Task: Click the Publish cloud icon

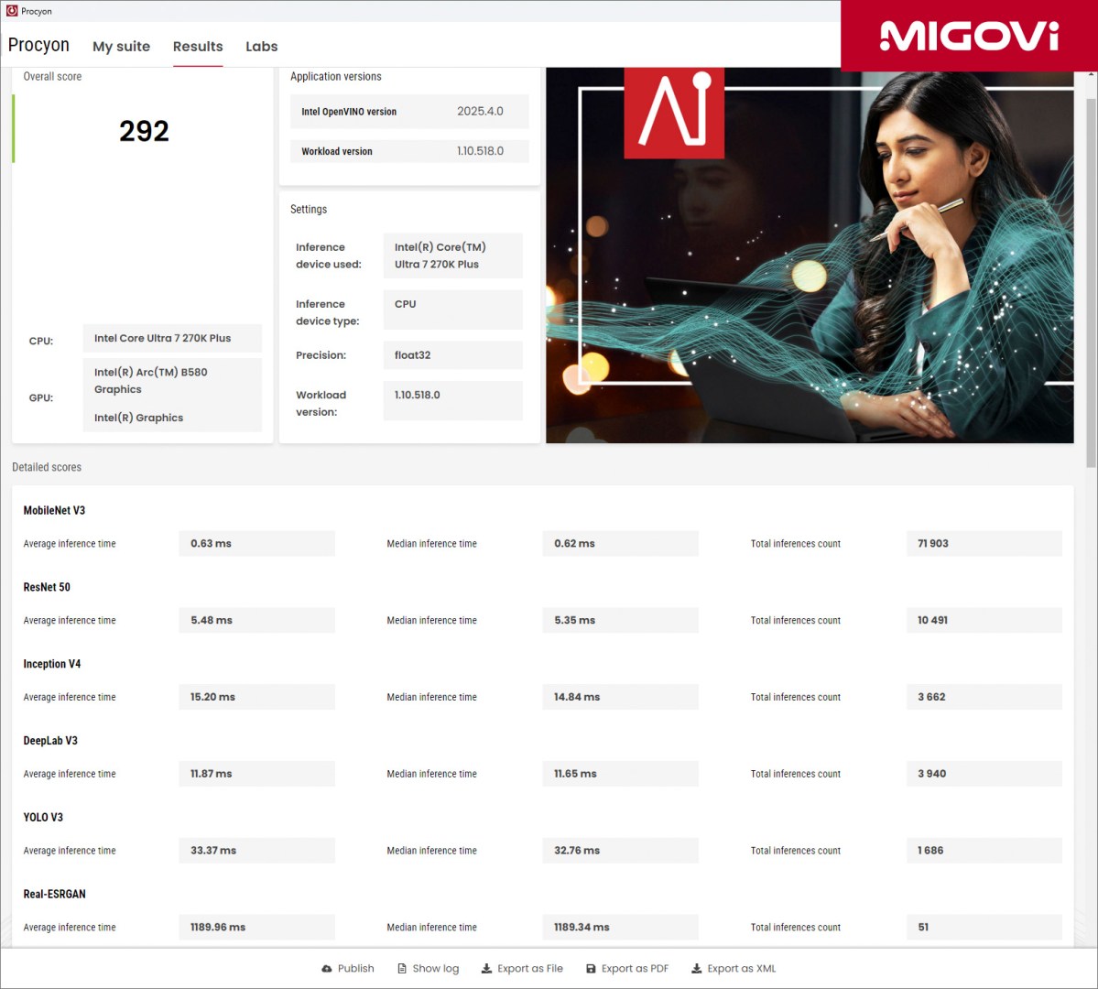Action: pyautogui.click(x=327, y=969)
